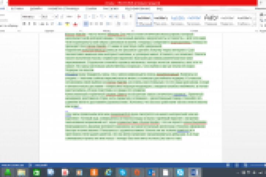
Task: Open File Explorer folder icon in taskbar
Action: pos(21,173)
